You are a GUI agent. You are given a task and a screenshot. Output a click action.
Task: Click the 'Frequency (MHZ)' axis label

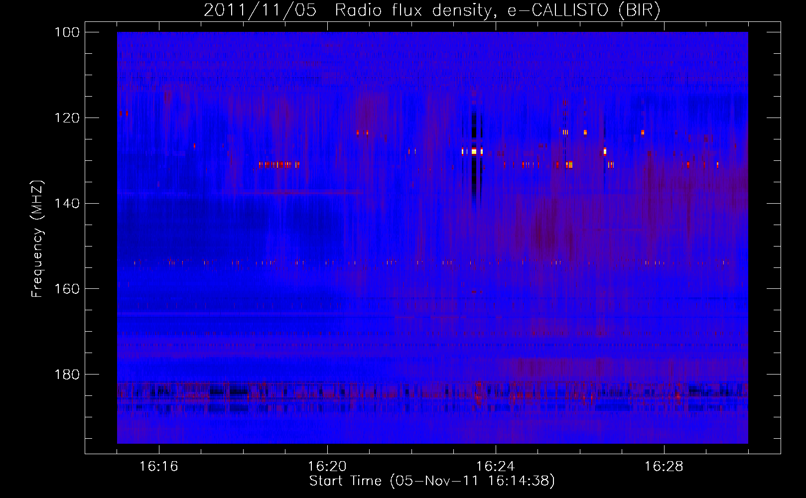pos(37,239)
